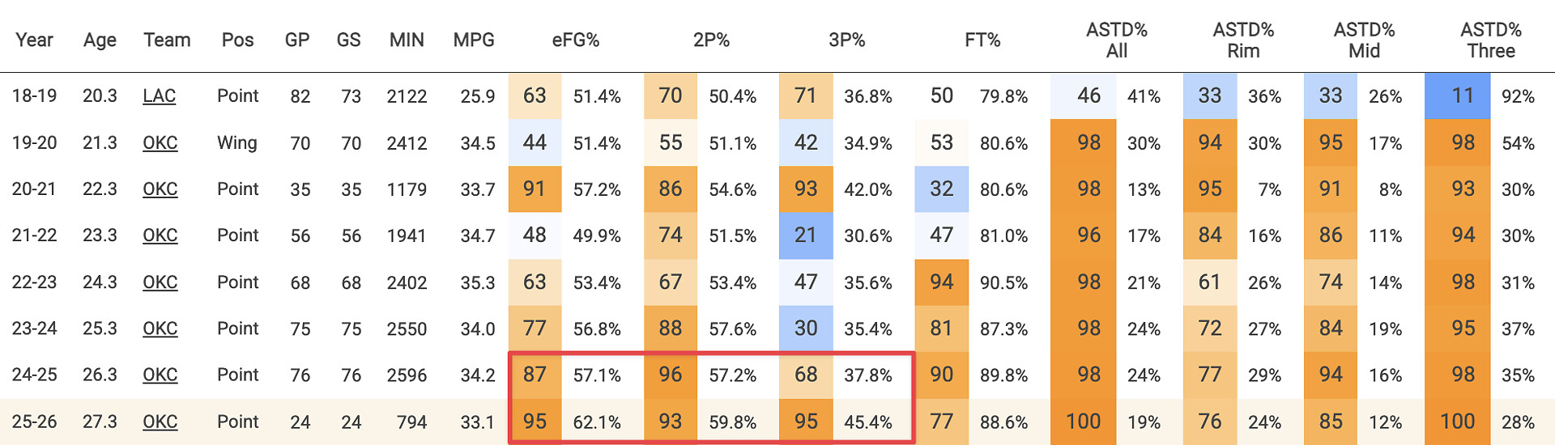The image size is (1555, 445).
Task: Click the ASTD% Three column header
Action: click(1490, 40)
